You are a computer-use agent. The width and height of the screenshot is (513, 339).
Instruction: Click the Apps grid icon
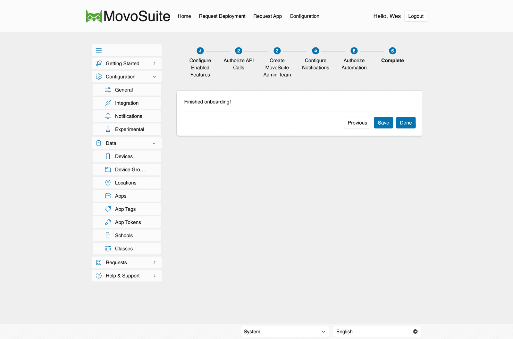point(108,196)
